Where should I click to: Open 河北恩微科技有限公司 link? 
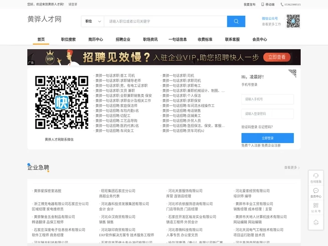click(185, 230)
